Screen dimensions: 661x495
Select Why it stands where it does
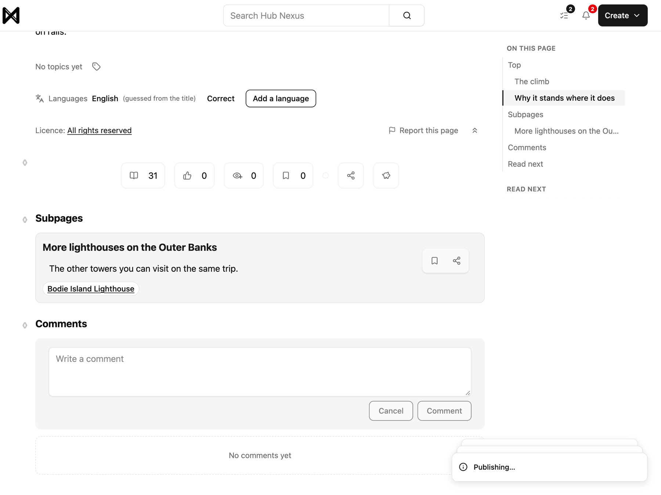[564, 98]
